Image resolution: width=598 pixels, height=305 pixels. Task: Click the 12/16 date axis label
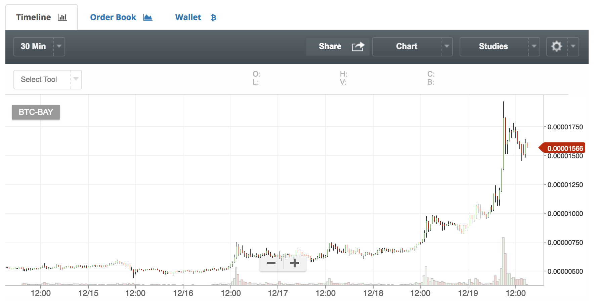tap(183, 293)
